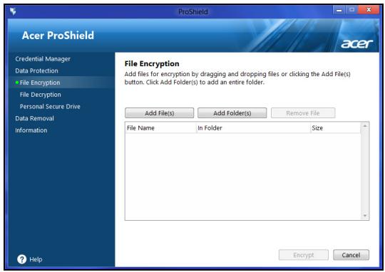Click the Remove File button

(303, 113)
